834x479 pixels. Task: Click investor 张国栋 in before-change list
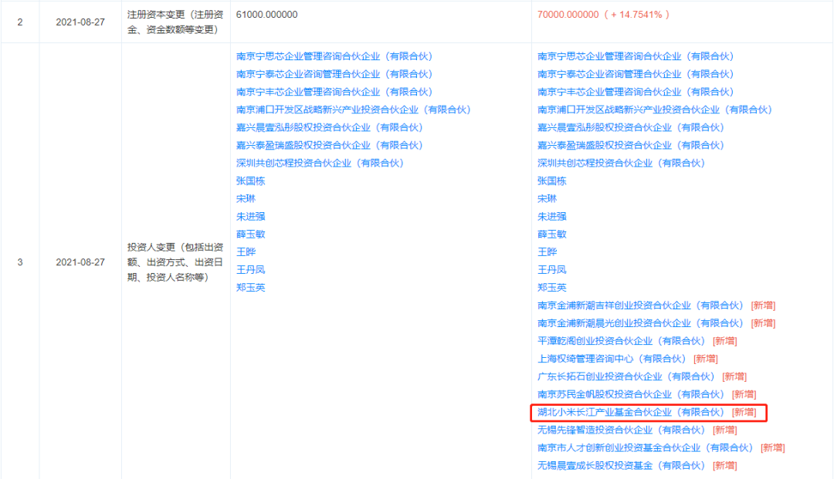(x=250, y=180)
